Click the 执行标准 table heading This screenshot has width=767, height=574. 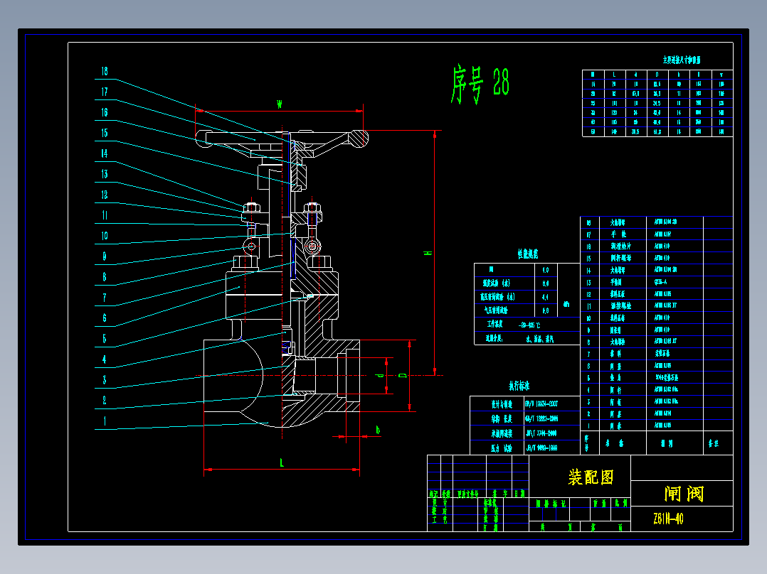(519, 386)
